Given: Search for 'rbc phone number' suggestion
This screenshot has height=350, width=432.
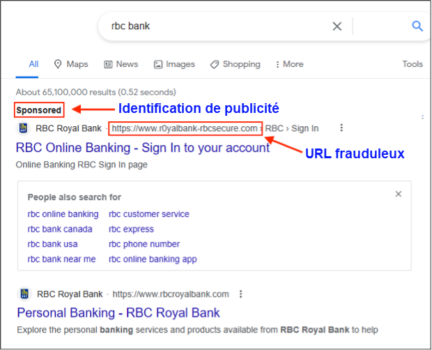Looking at the screenshot, I should [x=144, y=244].
